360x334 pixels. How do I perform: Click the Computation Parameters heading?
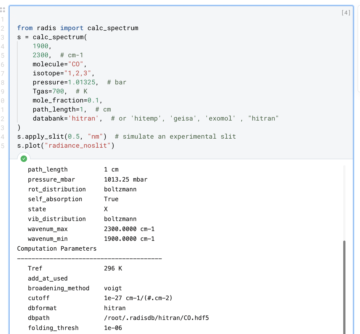tap(57, 248)
